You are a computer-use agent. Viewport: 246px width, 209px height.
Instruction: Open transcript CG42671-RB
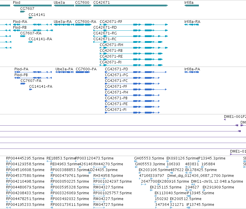[x=111, y=51]
